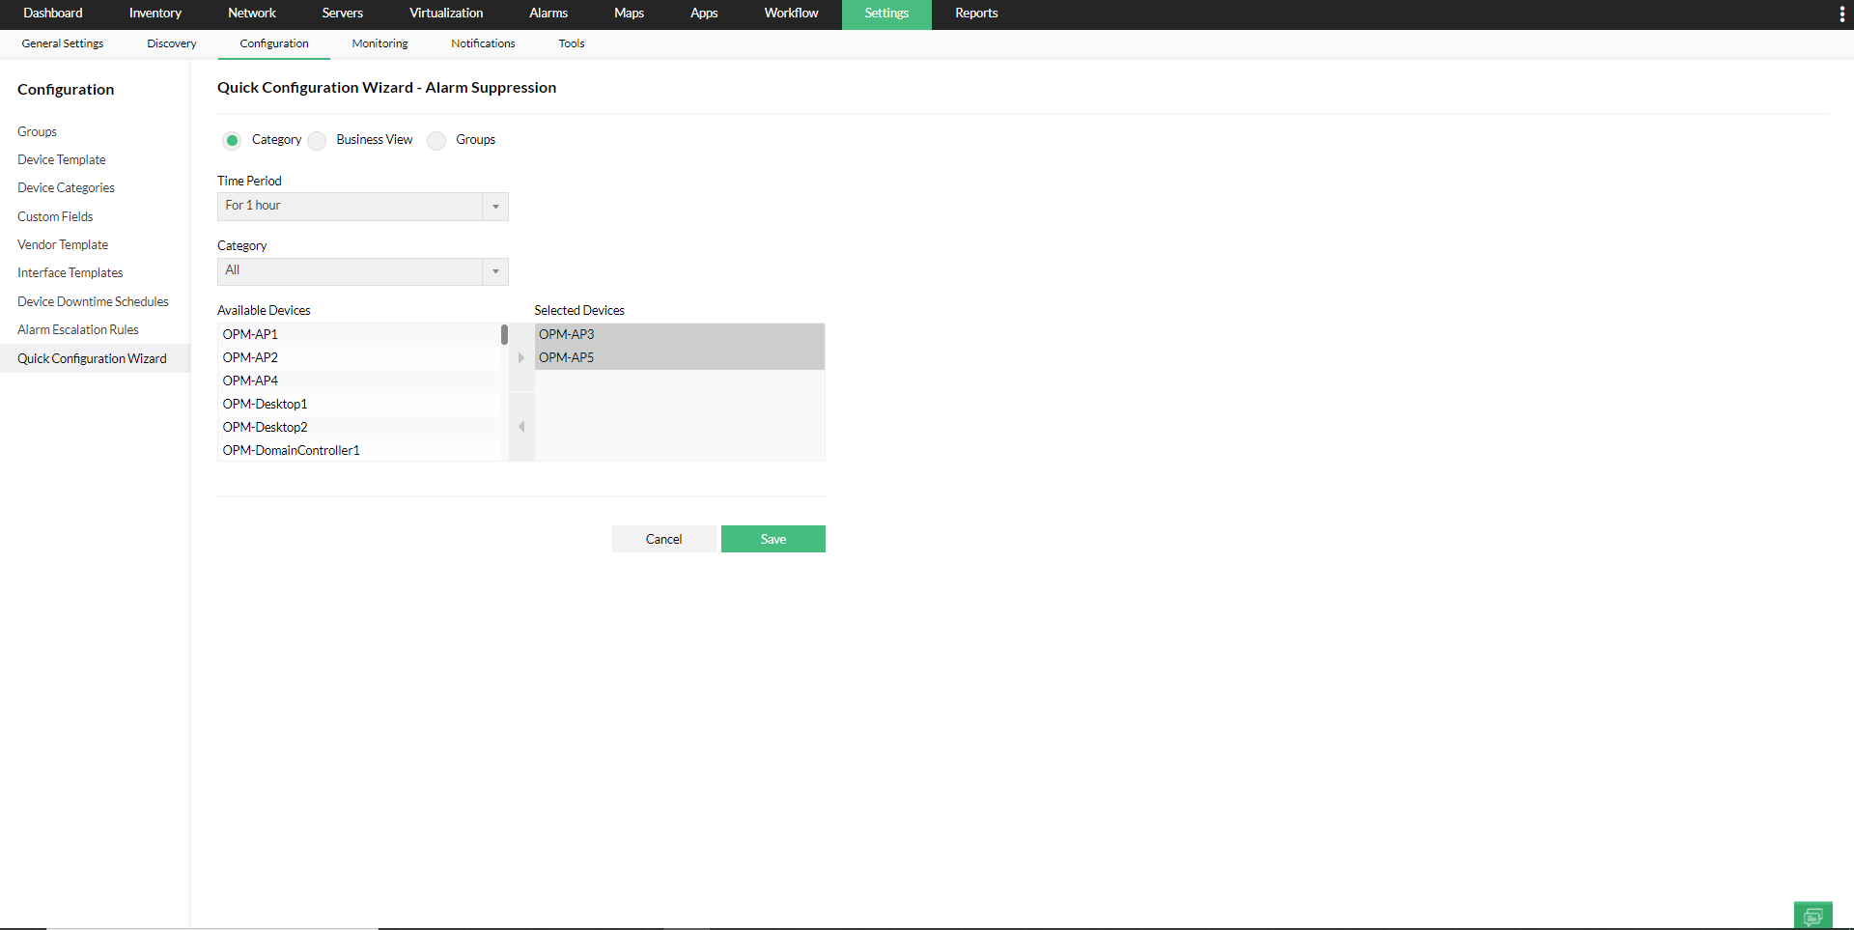Image resolution: width=1854 pixels, height=930 pixels.
Task: Click the Save button
Action: pos(772,538)
